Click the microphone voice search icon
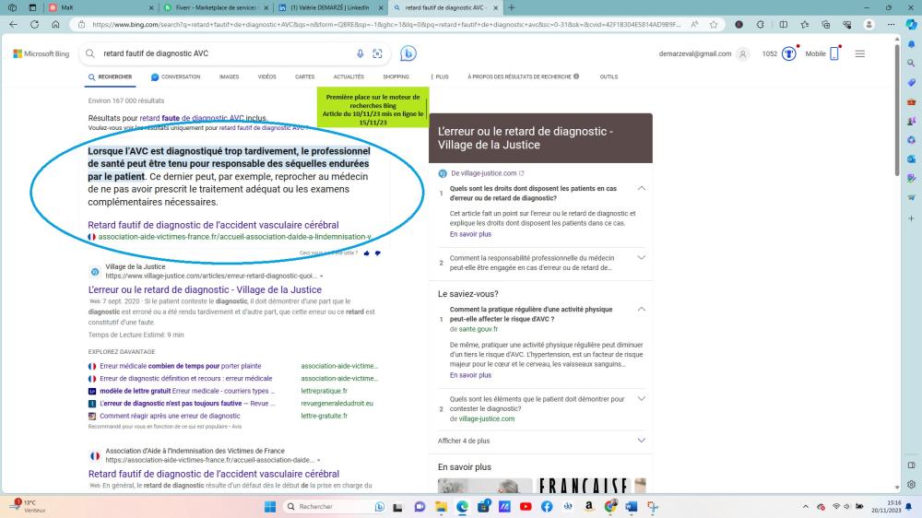This screenshot has height=518, width=922. tap(360, 53)
